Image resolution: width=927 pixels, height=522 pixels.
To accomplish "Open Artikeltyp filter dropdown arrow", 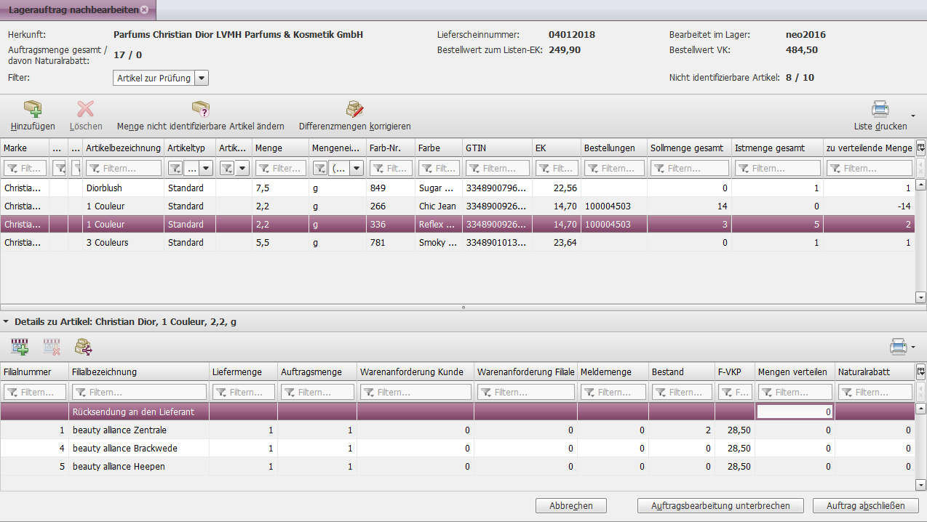I will 206,168.
